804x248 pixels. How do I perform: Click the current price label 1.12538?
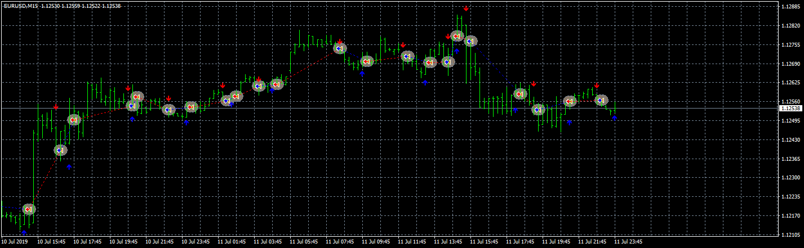tap(790, 108)
